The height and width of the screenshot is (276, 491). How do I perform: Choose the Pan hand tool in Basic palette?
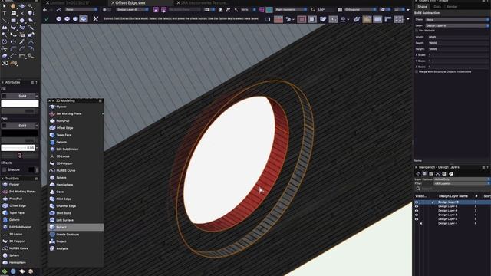(13, 6)
